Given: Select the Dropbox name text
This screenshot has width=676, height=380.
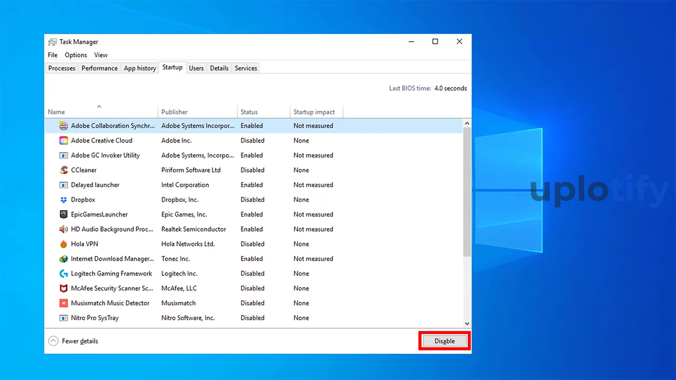Looking at the screenshot, I should point(83,199).
